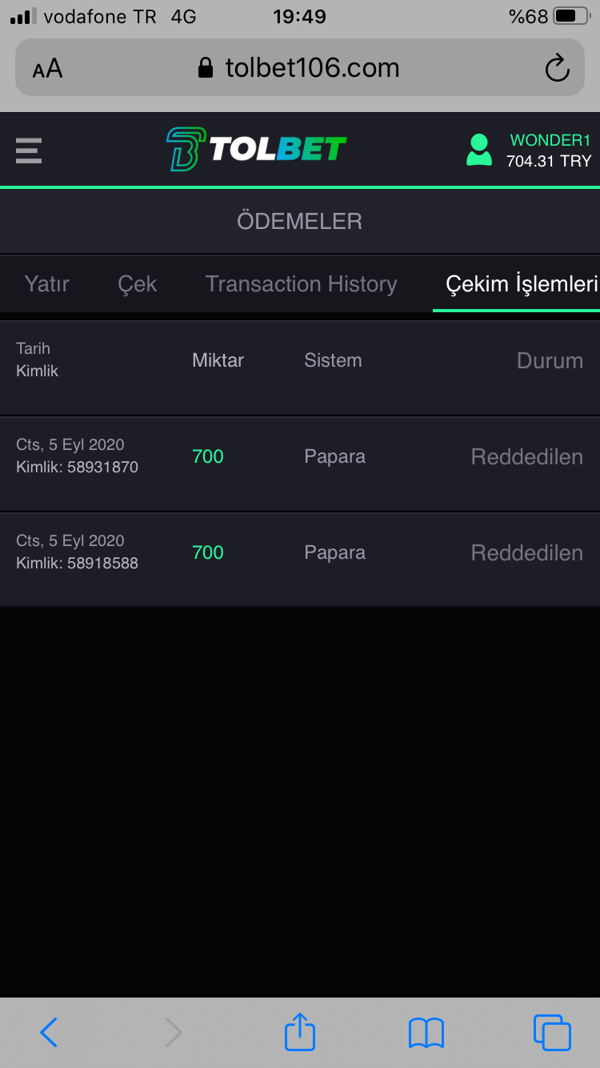Open the Transaction History tab
This screenshot has height=1068, width=600.
point(301,284)
